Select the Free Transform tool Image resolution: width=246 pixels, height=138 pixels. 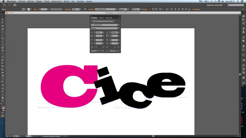click(3, 63)
